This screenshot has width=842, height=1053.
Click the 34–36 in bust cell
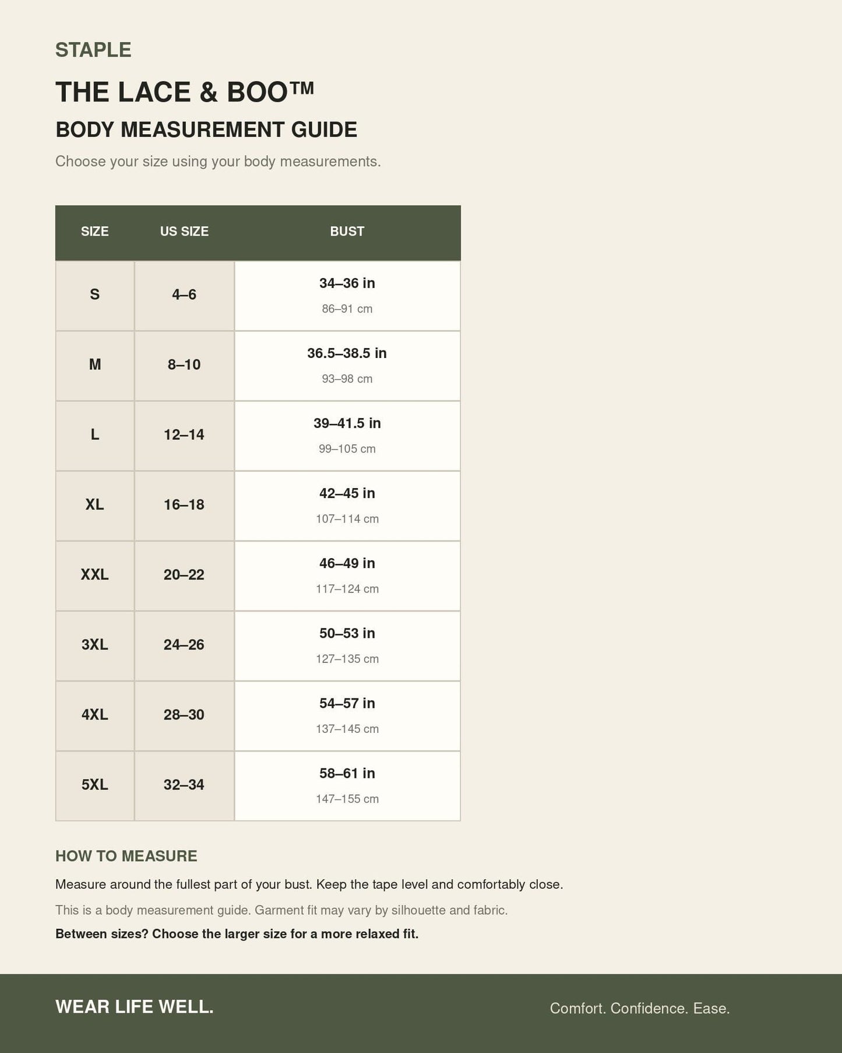[347, 296]
